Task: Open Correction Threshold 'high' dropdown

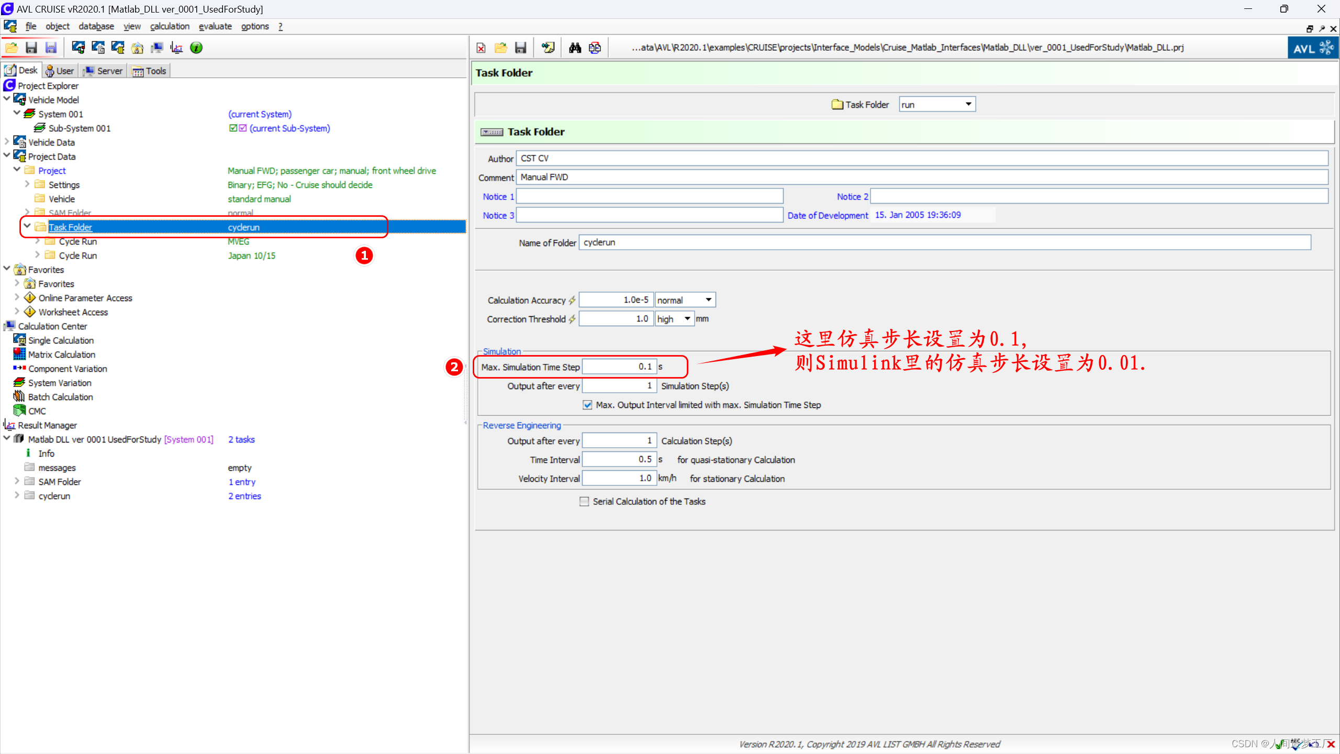Action: coord(687,318)
